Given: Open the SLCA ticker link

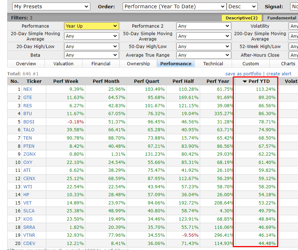Looking at the screenshot, I should coord(29,211).
